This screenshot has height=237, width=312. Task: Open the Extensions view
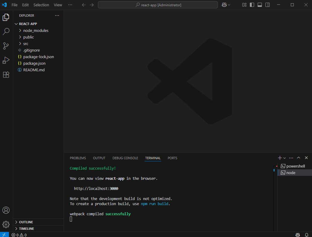(6, 75)
